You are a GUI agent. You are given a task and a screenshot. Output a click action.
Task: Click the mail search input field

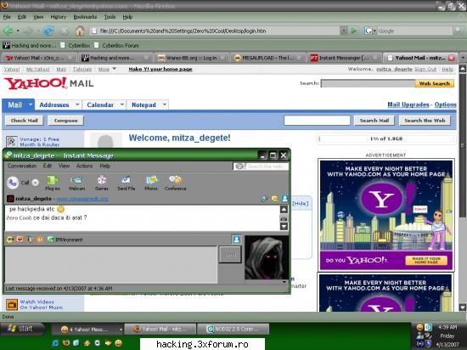(317, 121)
